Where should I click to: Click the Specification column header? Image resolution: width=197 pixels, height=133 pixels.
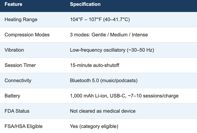click(85, 4)
